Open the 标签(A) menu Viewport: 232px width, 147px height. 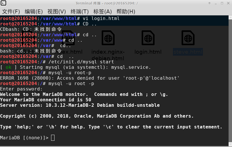[x=102, y=11]
